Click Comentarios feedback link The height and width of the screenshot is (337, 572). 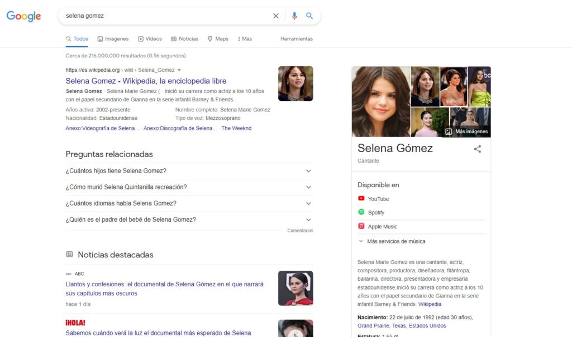(300, 231)
